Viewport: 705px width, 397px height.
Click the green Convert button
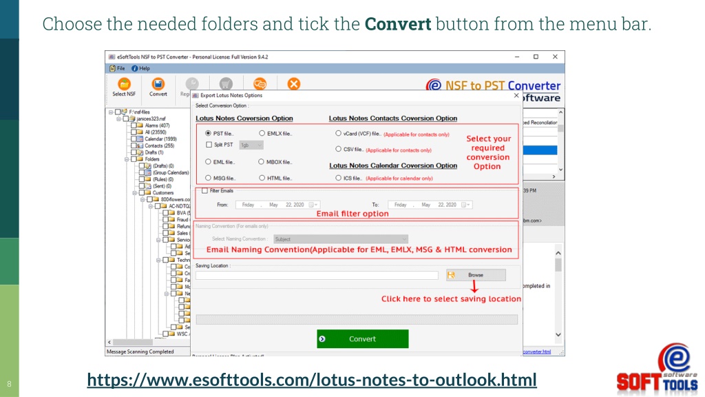[x=362, y=339]
